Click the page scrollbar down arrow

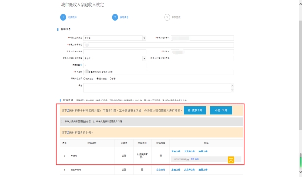tap(300, 172)
